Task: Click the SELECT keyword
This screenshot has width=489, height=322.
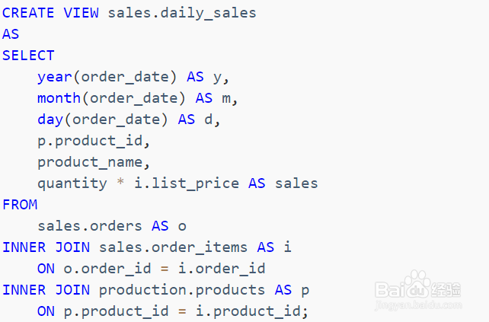Action: (28, 56)
